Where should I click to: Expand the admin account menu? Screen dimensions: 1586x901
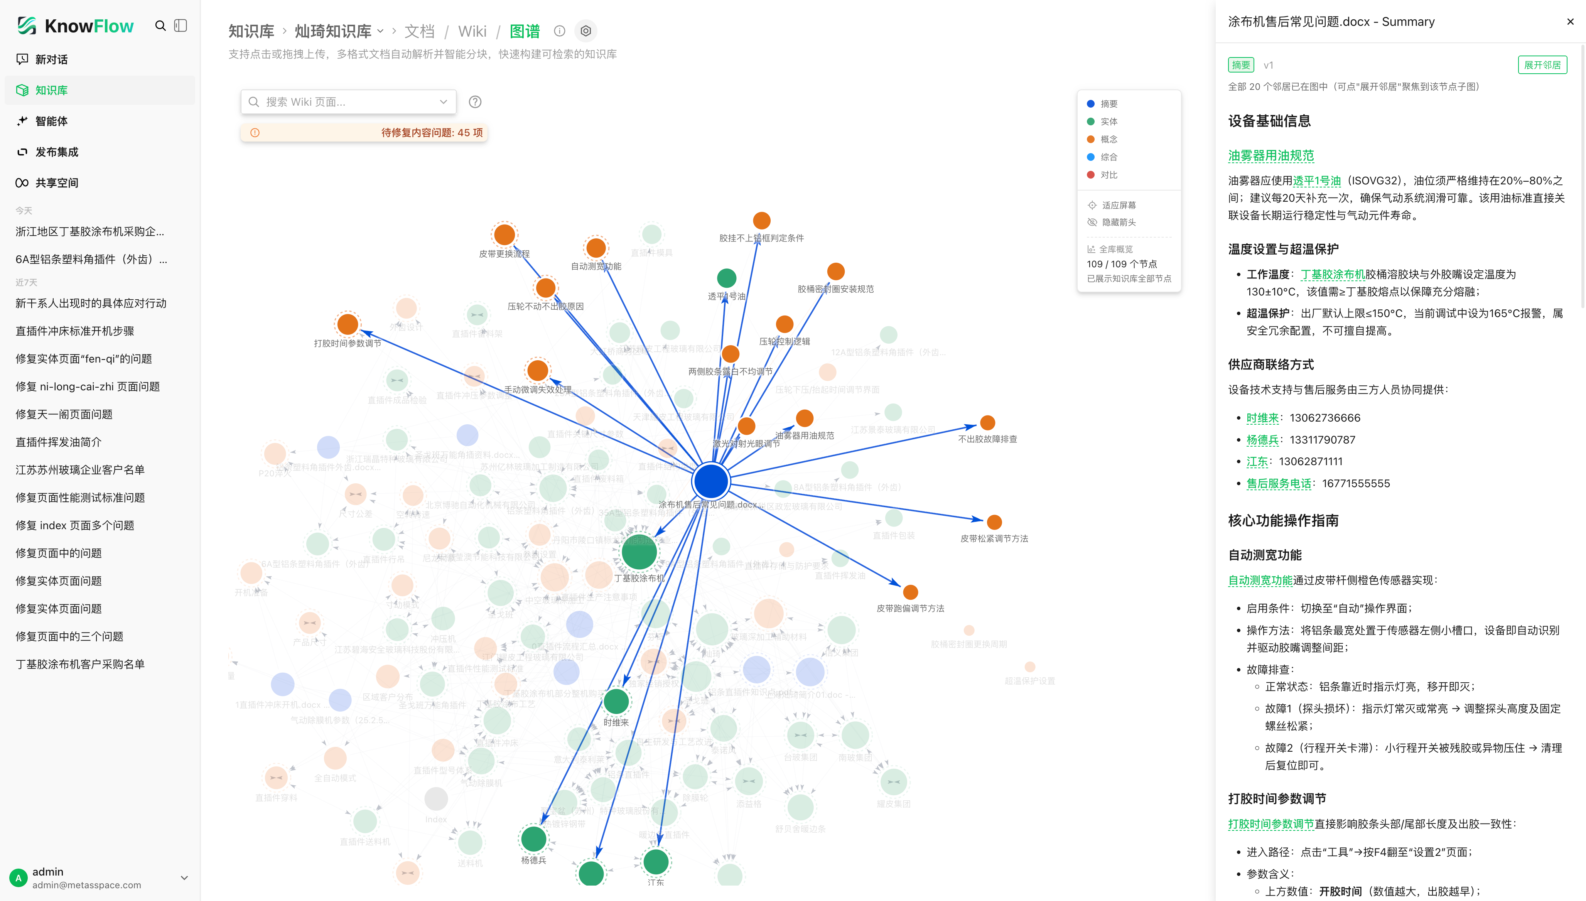click(184, 877)
